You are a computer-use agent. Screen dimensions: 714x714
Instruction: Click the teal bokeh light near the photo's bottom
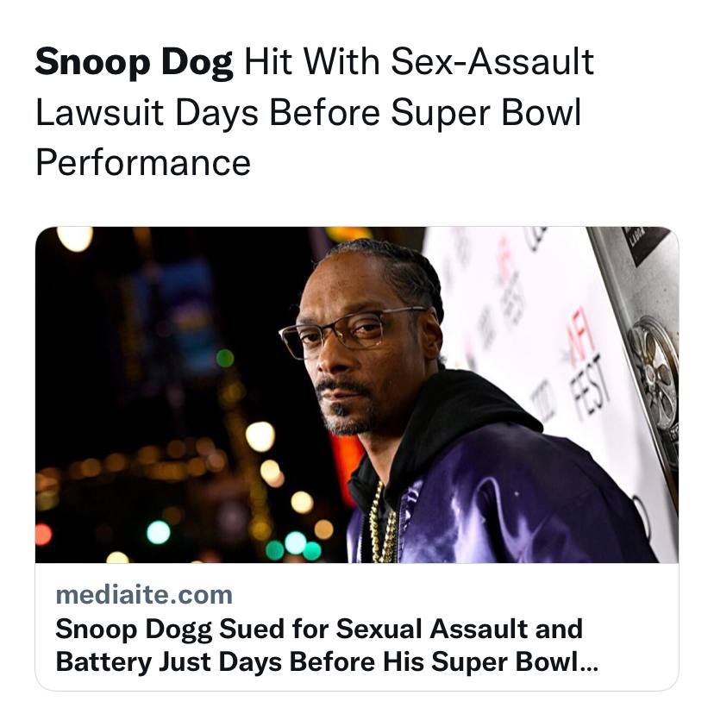(159, 532)
